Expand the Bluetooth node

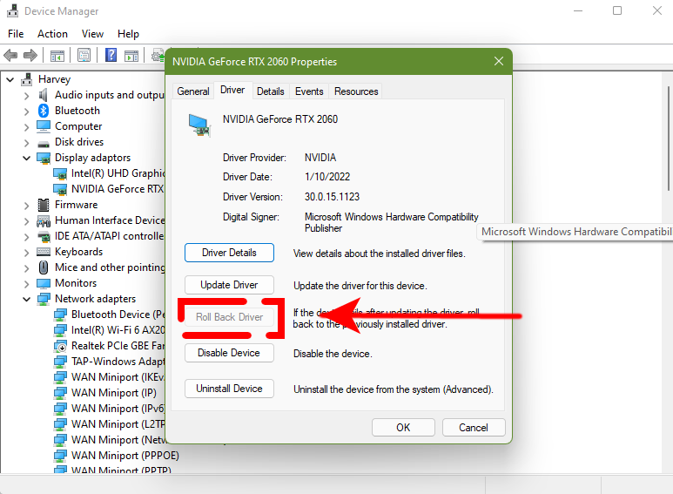[x=27, y=112]
